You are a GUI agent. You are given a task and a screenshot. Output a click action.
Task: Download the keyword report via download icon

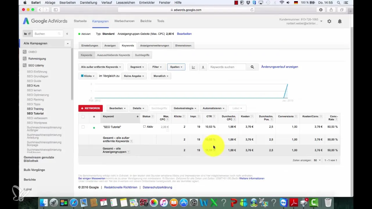pos(203,67)
